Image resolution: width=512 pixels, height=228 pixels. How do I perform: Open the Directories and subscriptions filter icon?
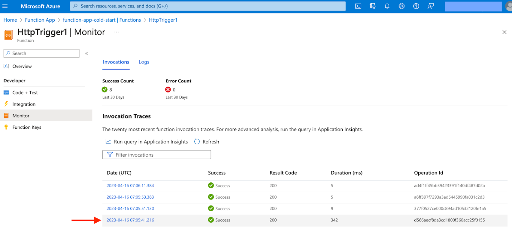373,6
